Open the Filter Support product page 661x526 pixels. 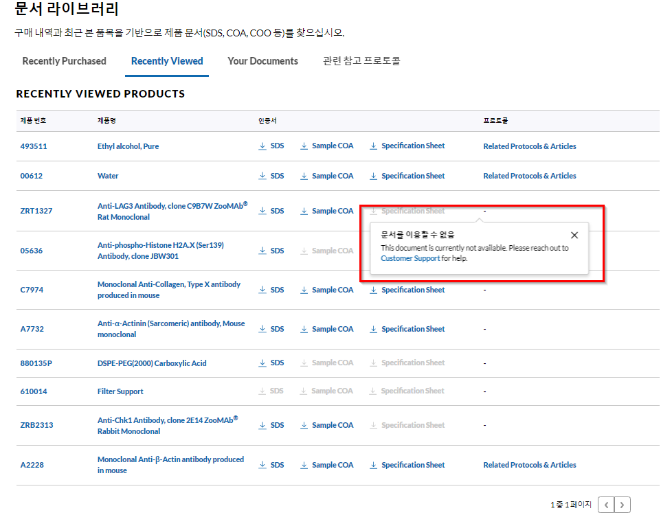tap(120, 391)
